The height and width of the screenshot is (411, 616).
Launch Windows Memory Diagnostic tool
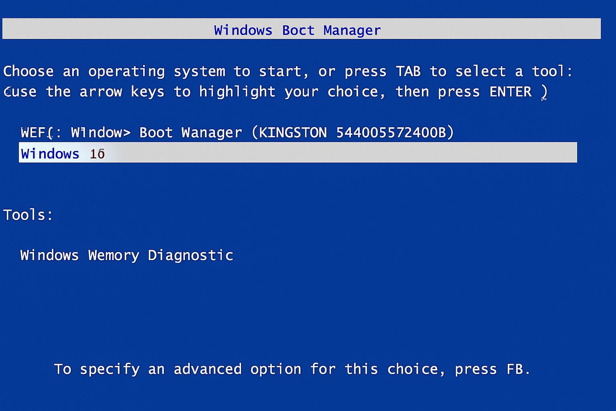tap(127, 255)
